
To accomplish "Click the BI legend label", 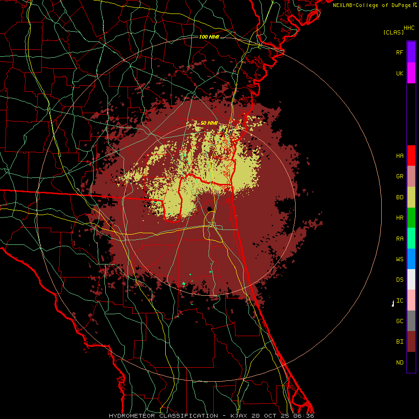I will point(399,342).
